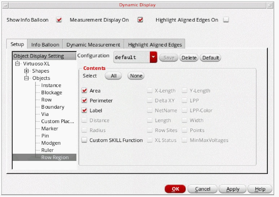The width and height of the screenshot is (279, 197).
Task: Uncheck the Area checkbox
Action: 85,91
